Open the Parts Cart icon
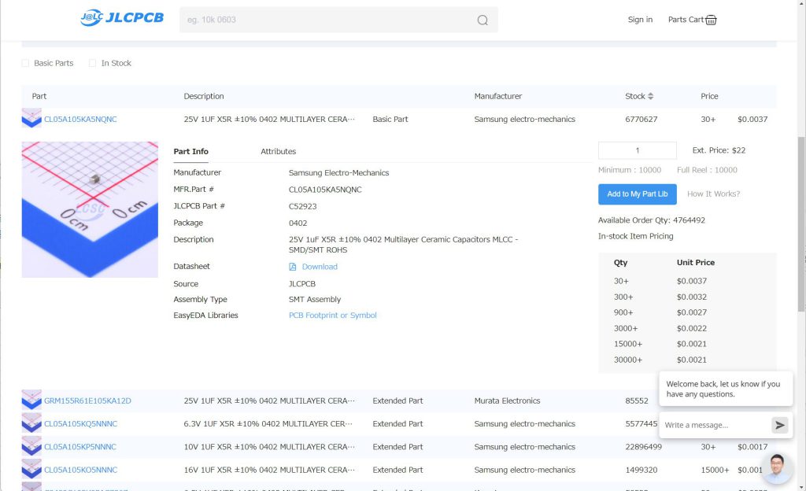 pyautogui.click(x=711, y=20)
